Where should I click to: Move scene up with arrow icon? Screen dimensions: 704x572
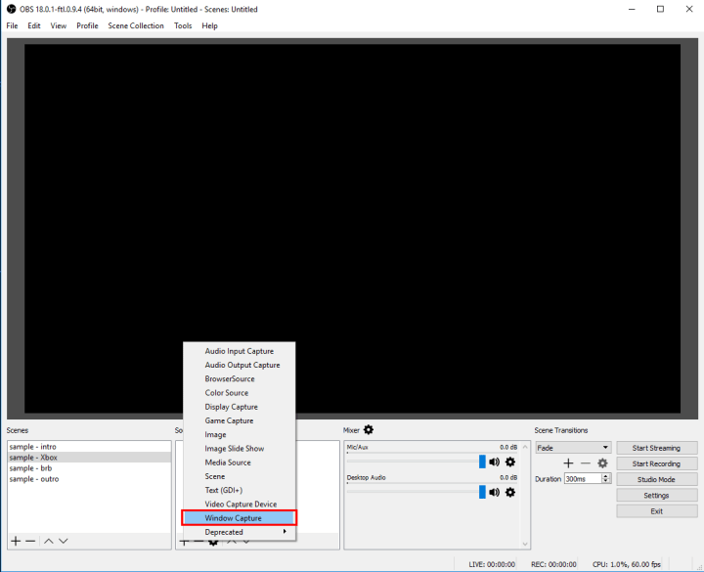49,541
